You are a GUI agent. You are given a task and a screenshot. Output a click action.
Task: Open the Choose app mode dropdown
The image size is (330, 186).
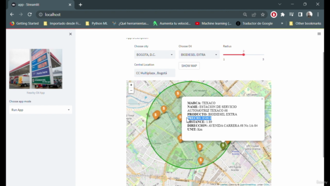click(41, 110)
